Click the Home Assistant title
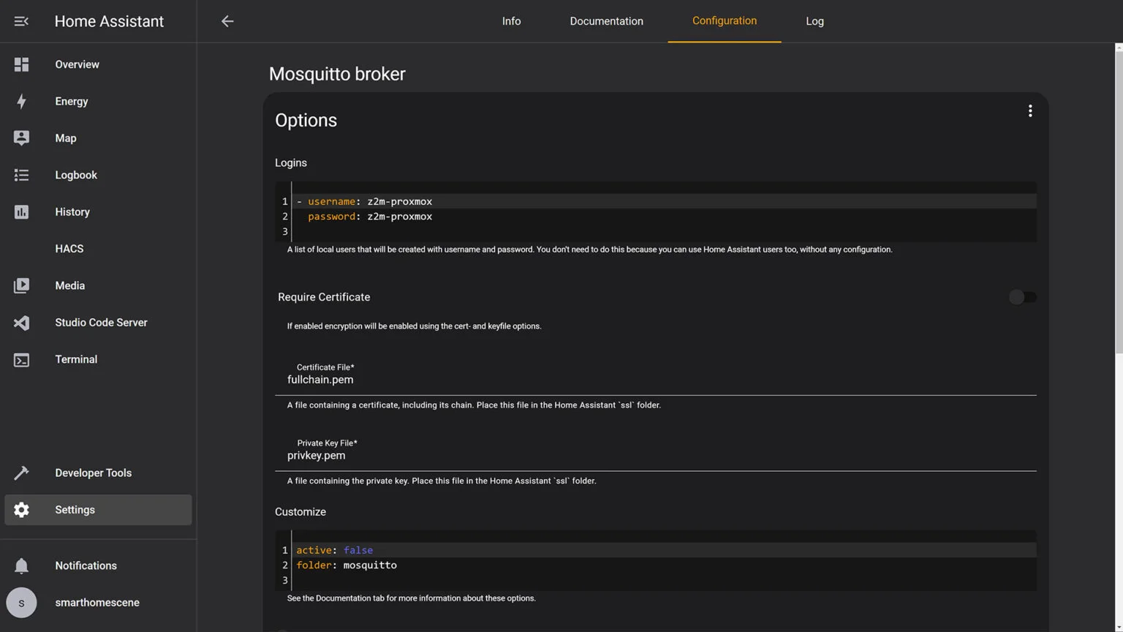This screenshot has width=1123, height=632. coord(109,21)
